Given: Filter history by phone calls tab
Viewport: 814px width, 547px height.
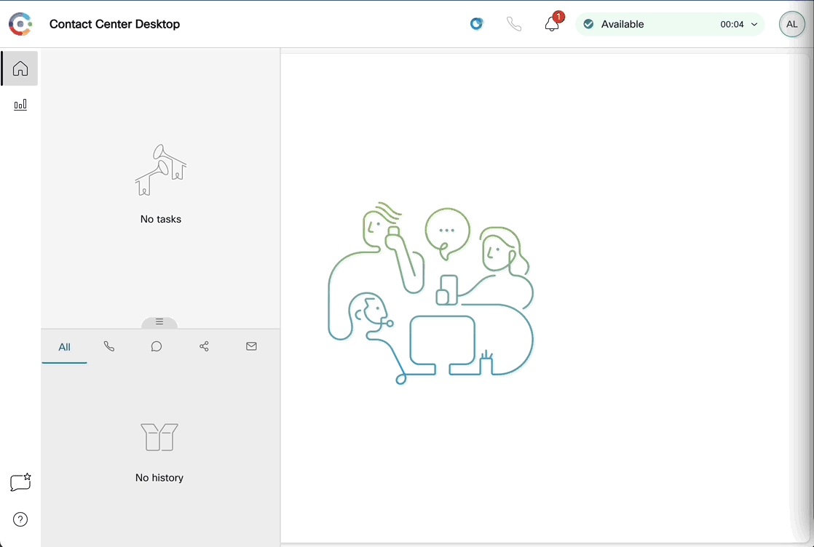Looking at the screenshot, I should coord(109,347).
